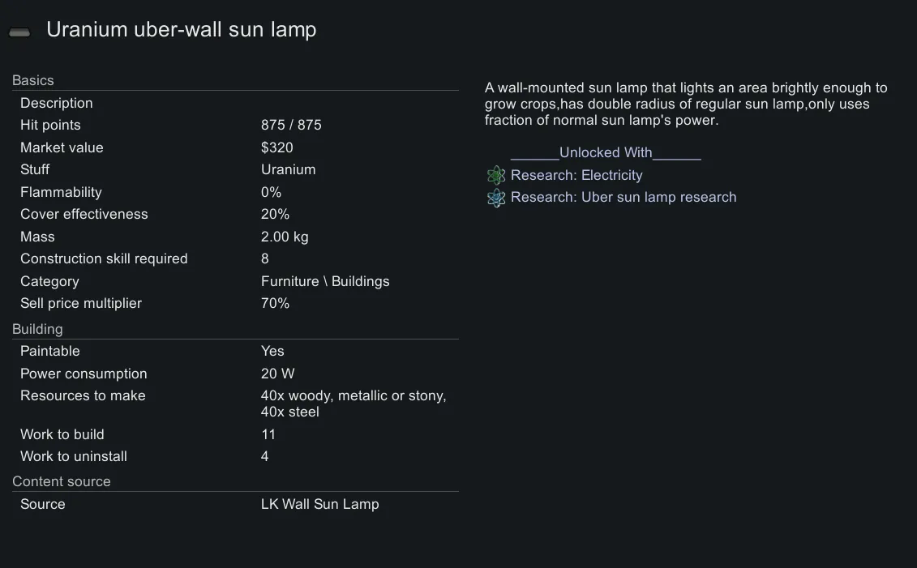
Task: Click the Cover effectiveness row
Action: point(235,215)
